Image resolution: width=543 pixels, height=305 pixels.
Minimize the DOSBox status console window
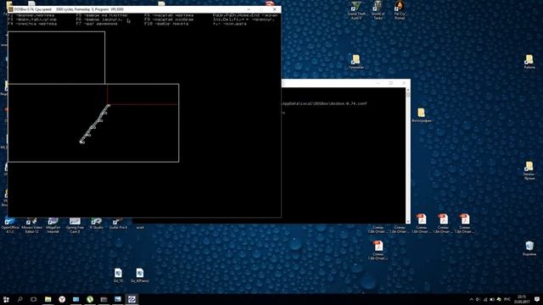pos(378,83)
